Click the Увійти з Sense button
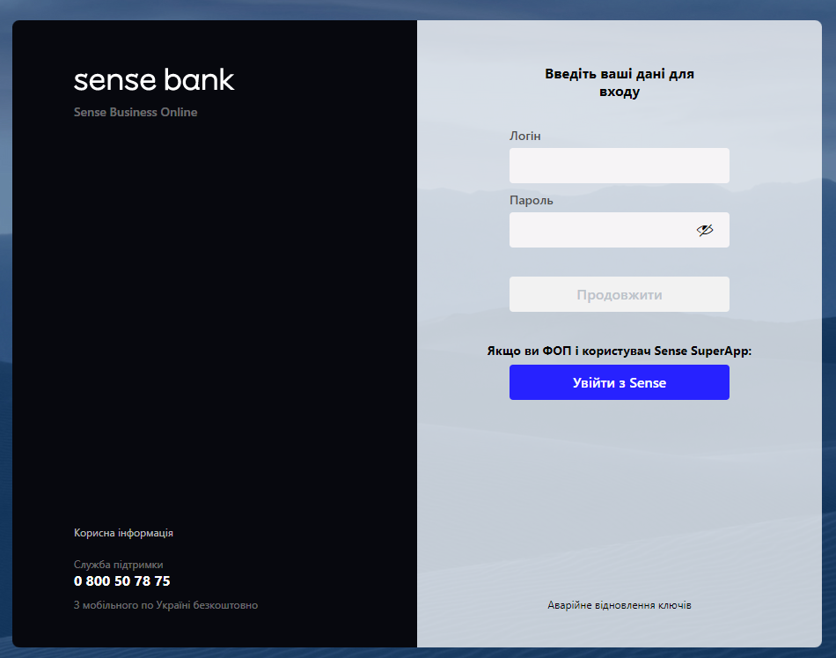Image resolution: width=836 pixels, height=658 pixels. coord(619,382)
